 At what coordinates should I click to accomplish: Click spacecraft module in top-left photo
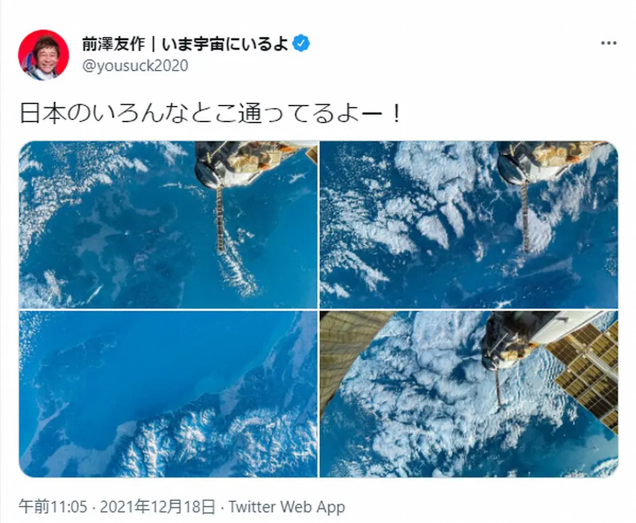(x=254, y=162)
